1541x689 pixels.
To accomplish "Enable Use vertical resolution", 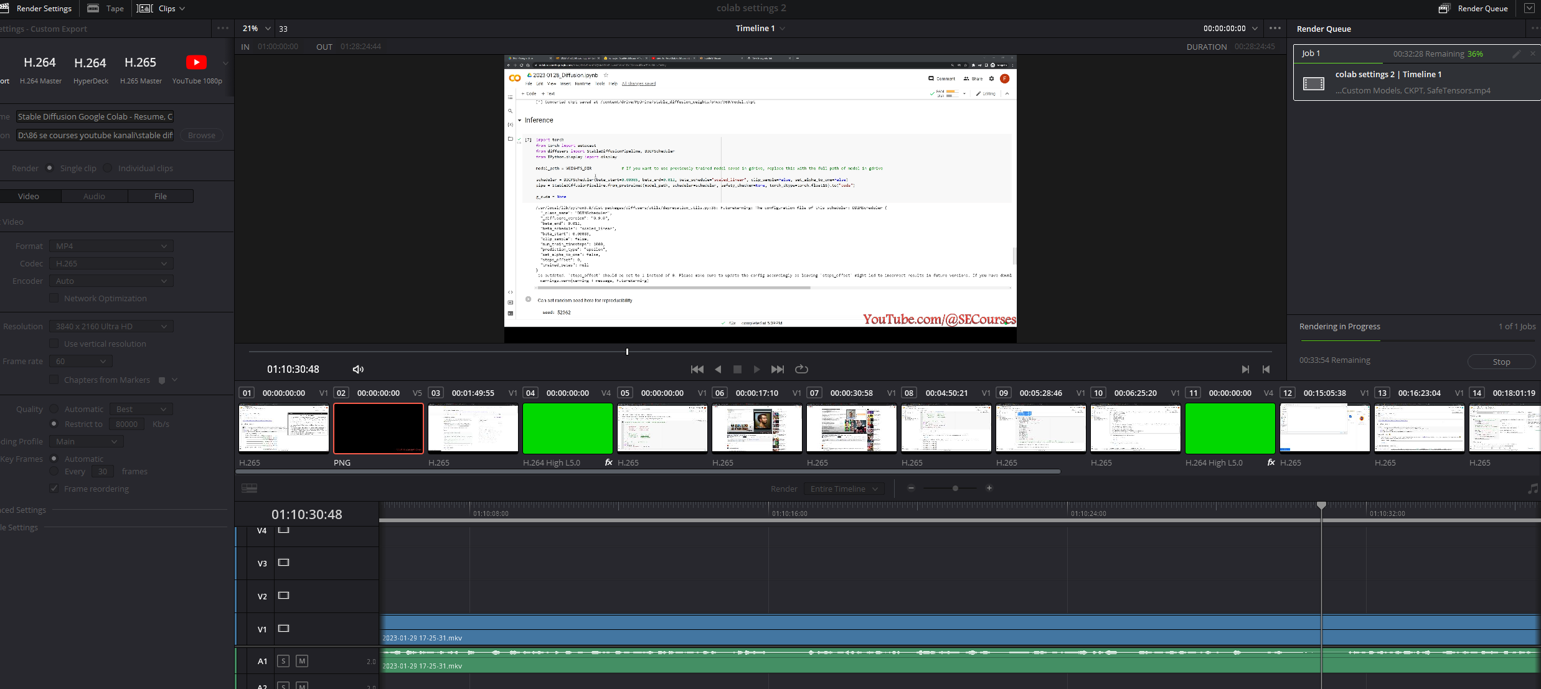I will pyautogui.click(x=54, y=343).
